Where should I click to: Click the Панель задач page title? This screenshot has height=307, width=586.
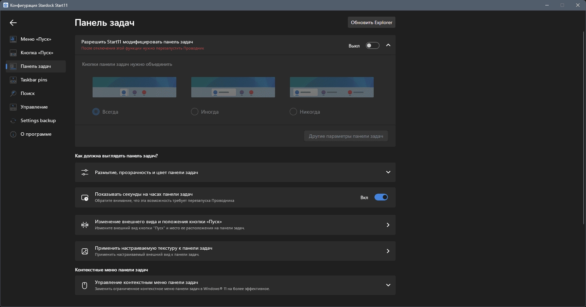point(104,23)
